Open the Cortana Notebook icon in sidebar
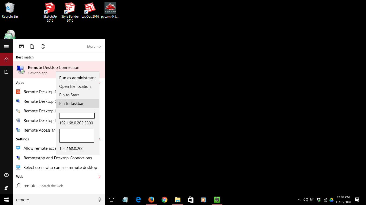 [6, 72]
